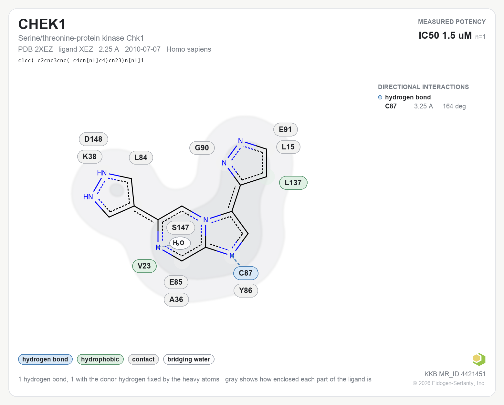Click the MEASURED POTENCY heading
The width and height of the screenshot is (504, 405).
tap(452, 22)
